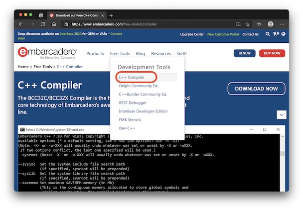Viewport: 303px width, 210px height.
Task: Click the red BUY NOW button
Action: [x=272, y=53]
